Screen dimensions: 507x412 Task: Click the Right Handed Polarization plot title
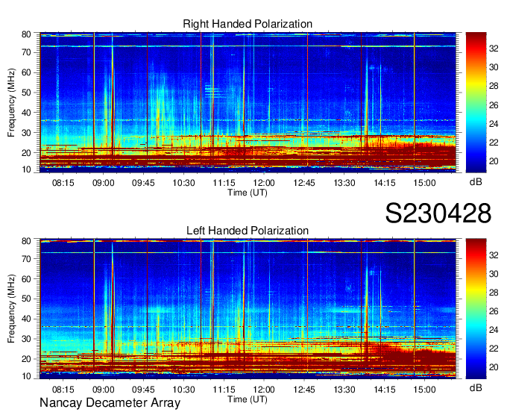[248, 24]
